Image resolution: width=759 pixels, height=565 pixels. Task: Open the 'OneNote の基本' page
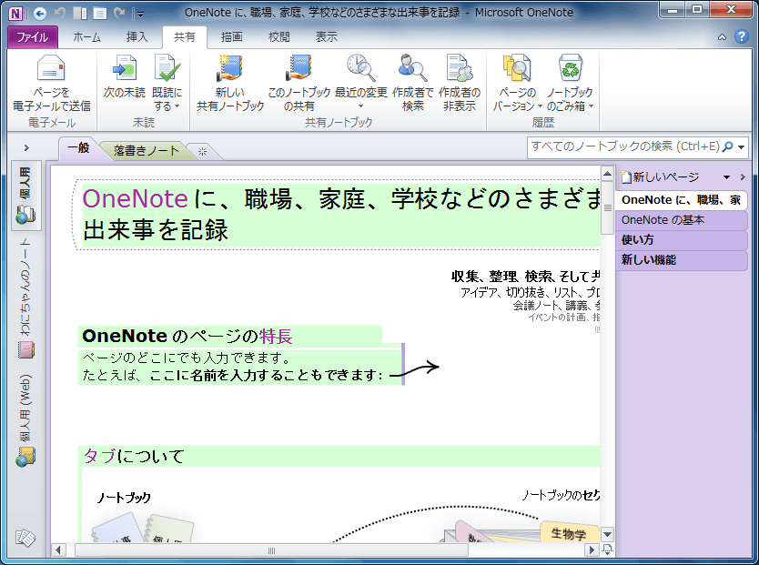point(681,220)
